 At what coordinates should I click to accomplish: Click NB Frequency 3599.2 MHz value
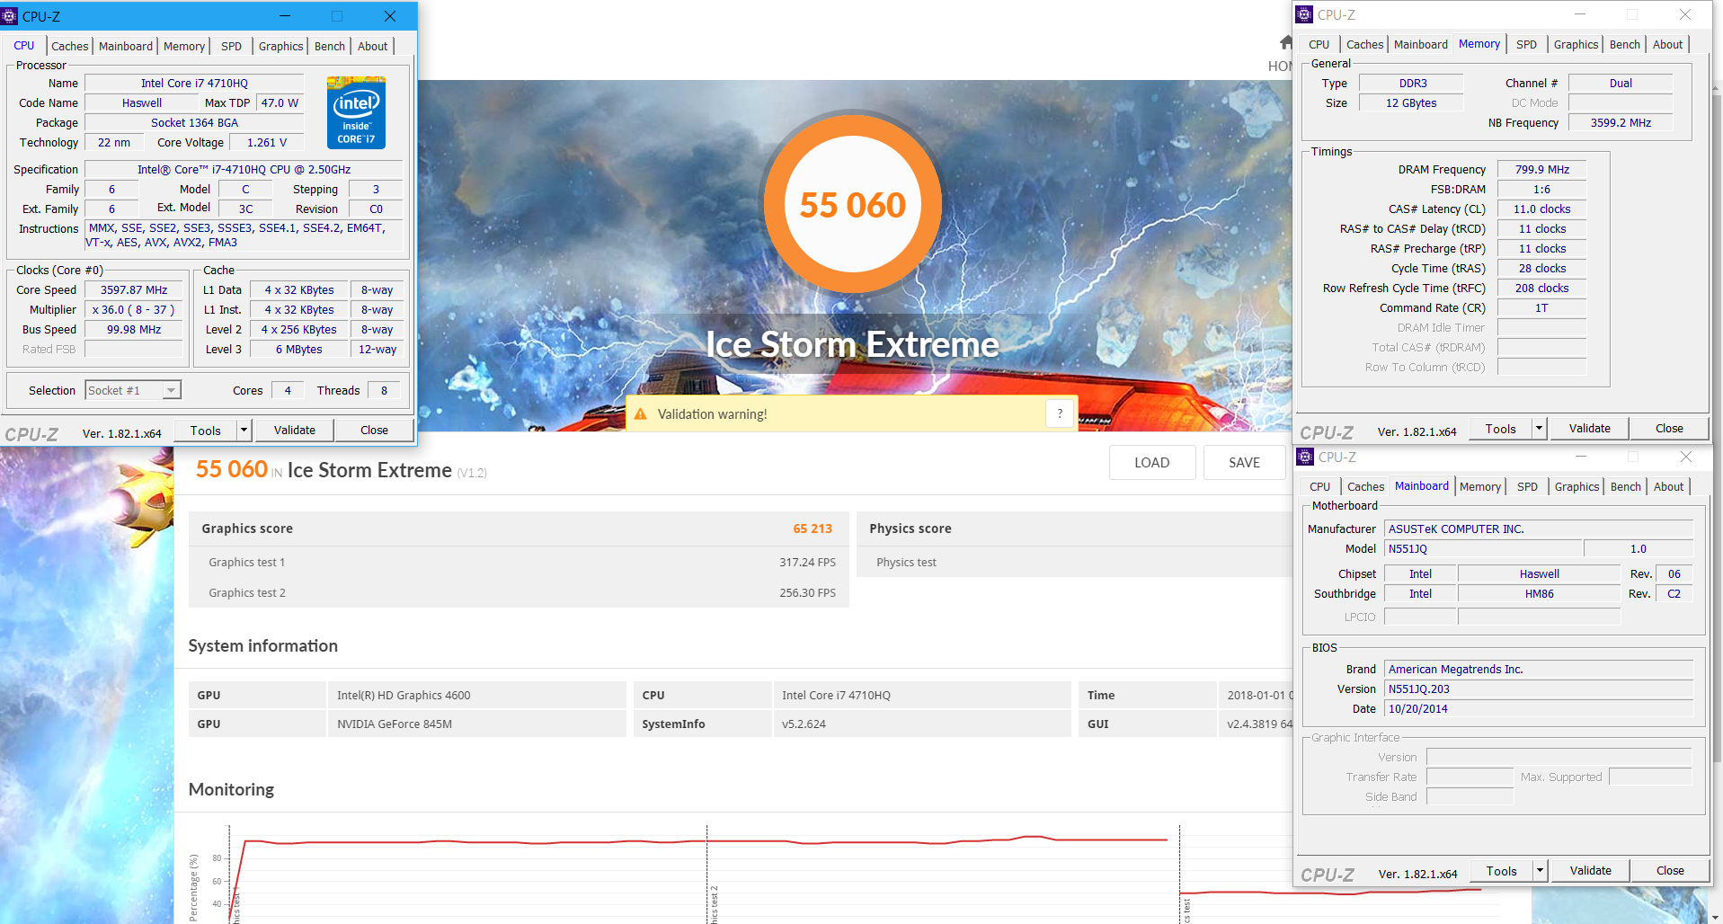pyautogui.click(x=1621, y=123)
